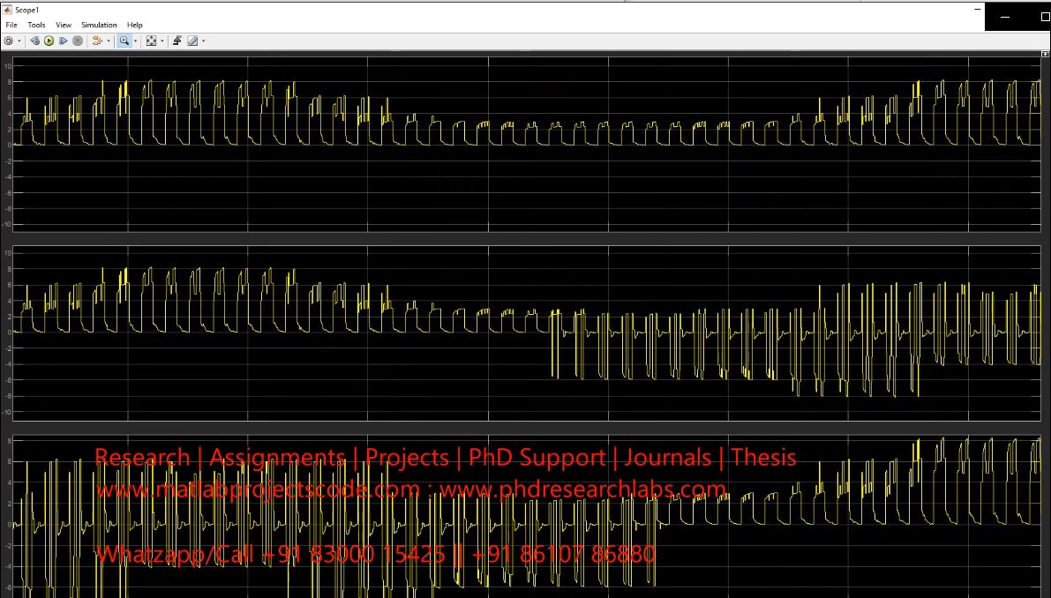Open the File menu
Image resolution: width=1051 pixels, height=598 pixels.
click(11, 25)
